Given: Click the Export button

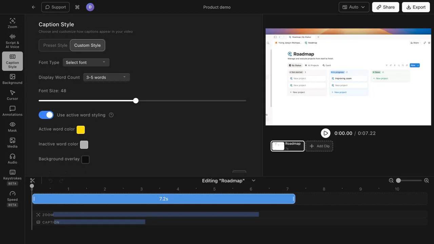Looking at the screenshot, I should (x=416, y=7).
